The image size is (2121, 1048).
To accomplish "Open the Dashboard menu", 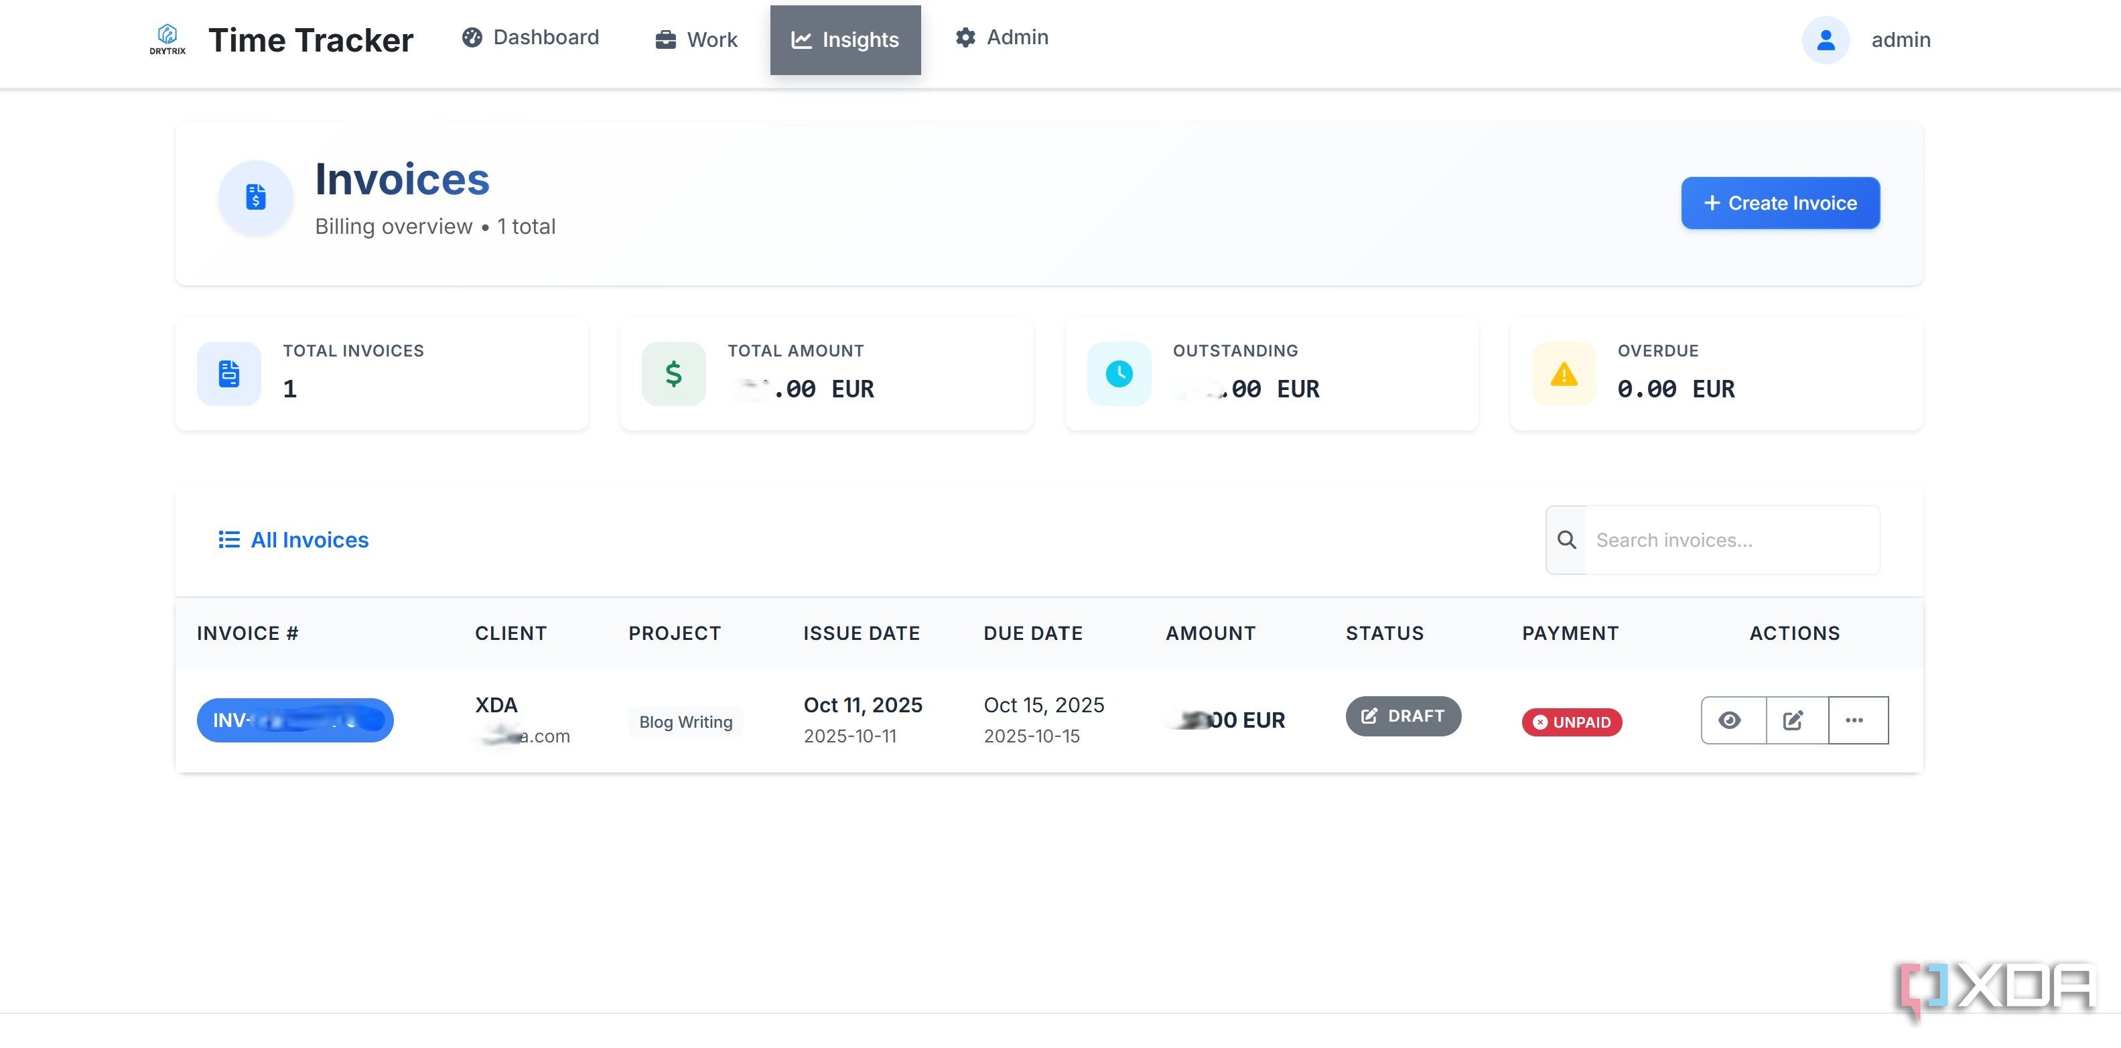I will click(x=531, y=38).
